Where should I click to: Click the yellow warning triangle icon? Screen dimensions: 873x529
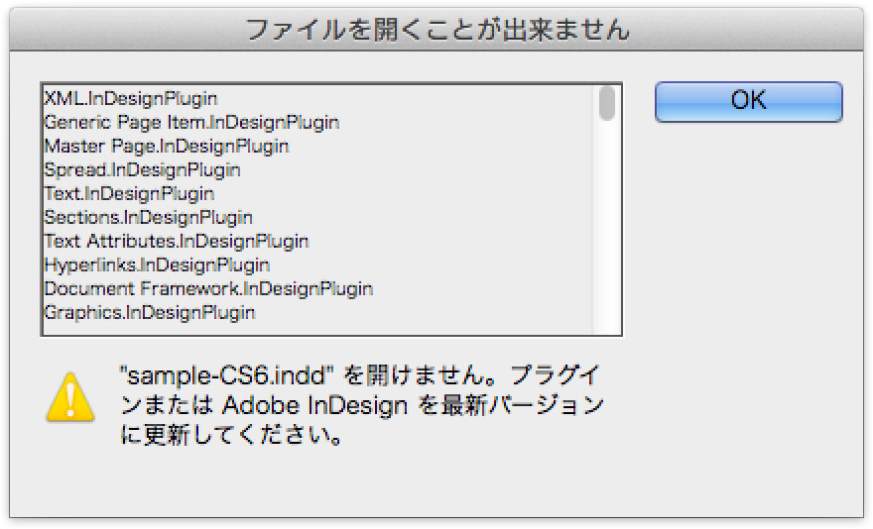pyautogui.click(x=70, y=397)
